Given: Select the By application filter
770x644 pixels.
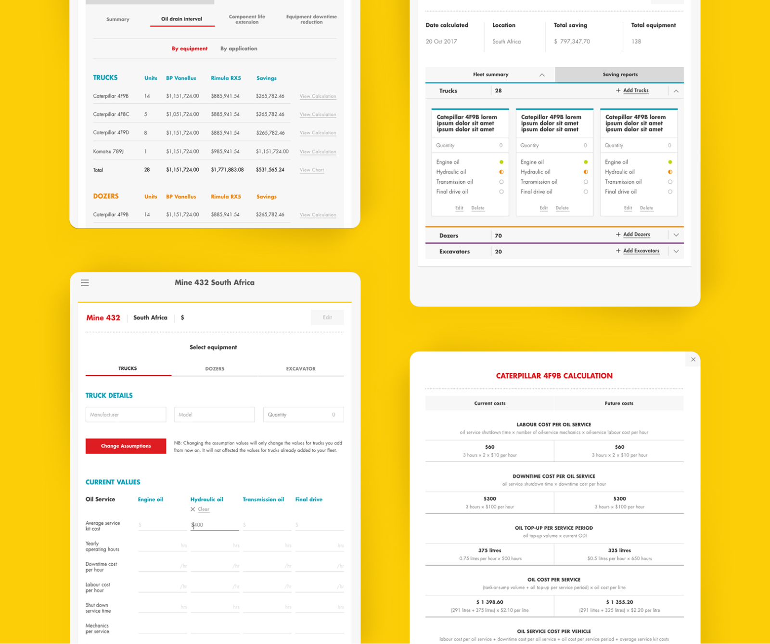Looking at the screenshot, I should (x=239, y=49).
